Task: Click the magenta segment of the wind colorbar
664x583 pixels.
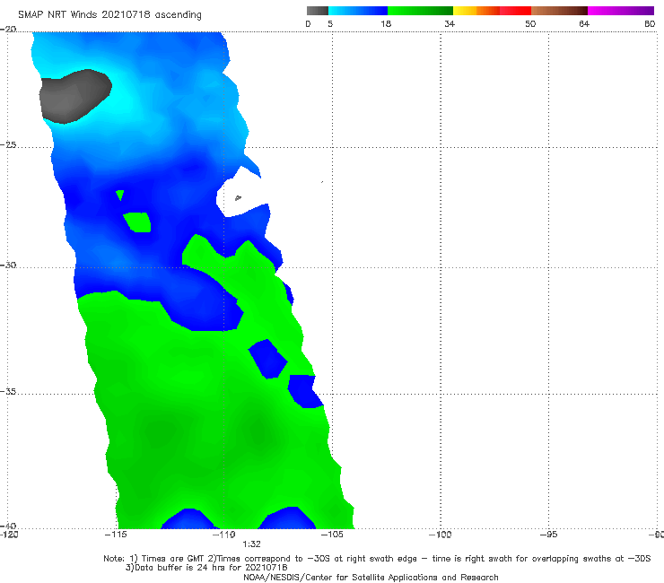Action: (621, 11)
